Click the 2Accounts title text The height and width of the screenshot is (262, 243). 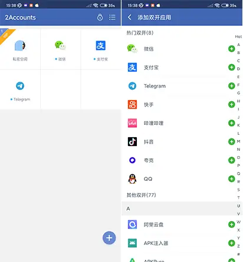point(20,17)
